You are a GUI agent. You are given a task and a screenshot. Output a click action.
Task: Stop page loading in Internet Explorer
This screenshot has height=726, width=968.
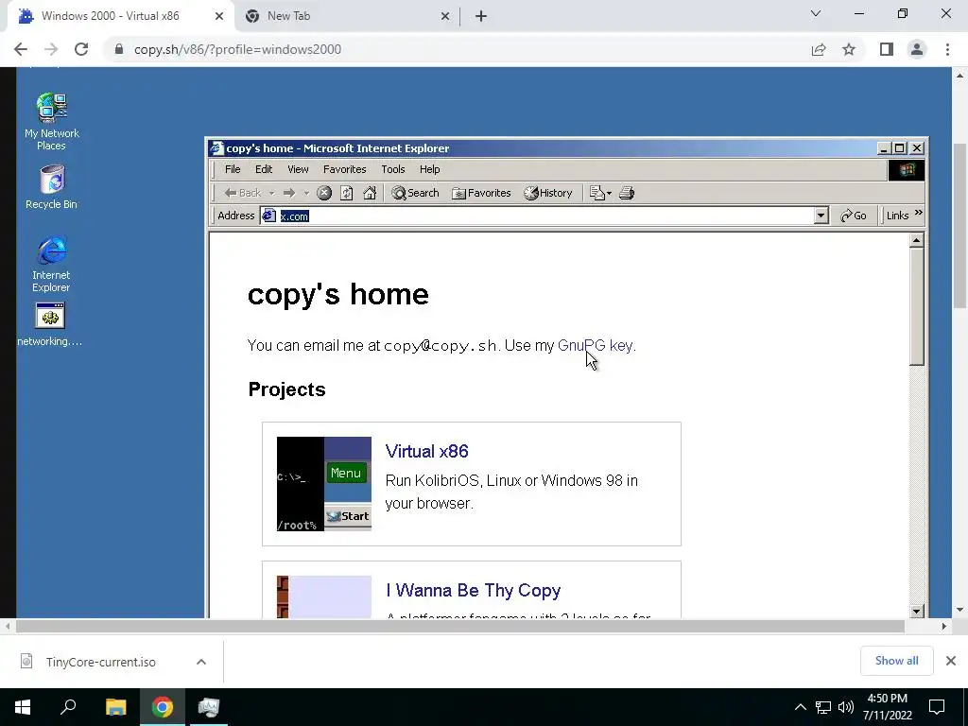pyautogui.click(x=324, y=193)
